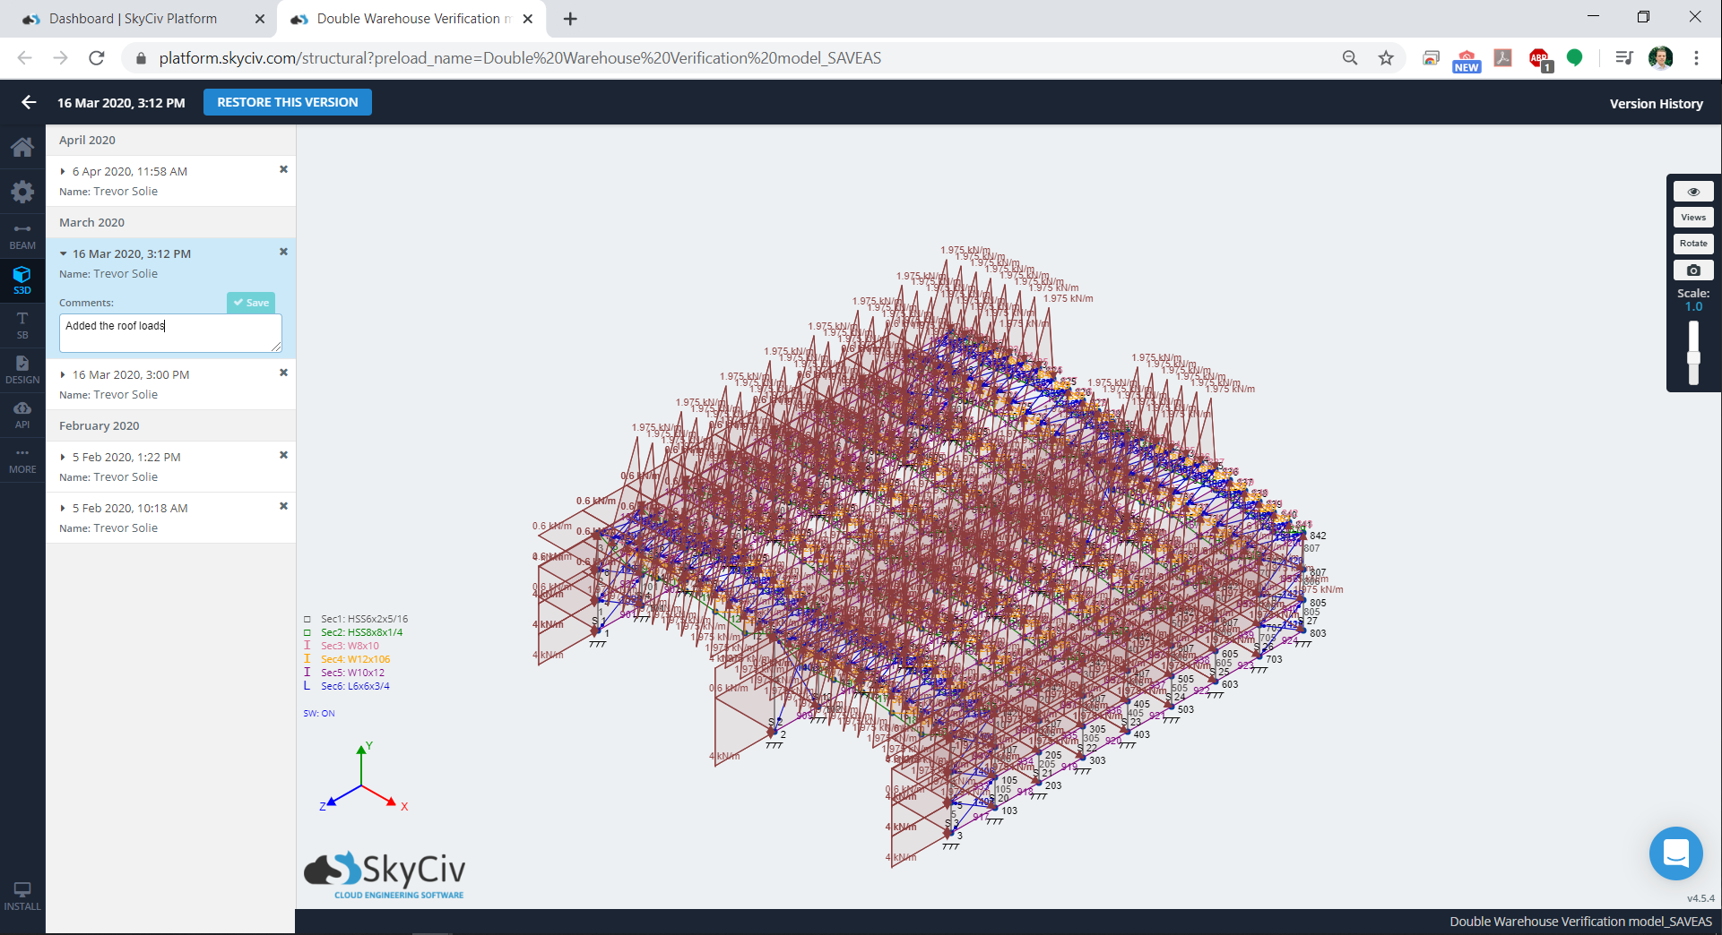The image size is (1722, 935).
Task: Open the chat support bubble
Action: [1675, 853]
